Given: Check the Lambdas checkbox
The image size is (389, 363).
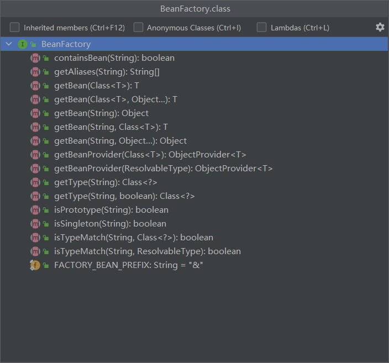Looking at the screenshot, I should [262, 27].
